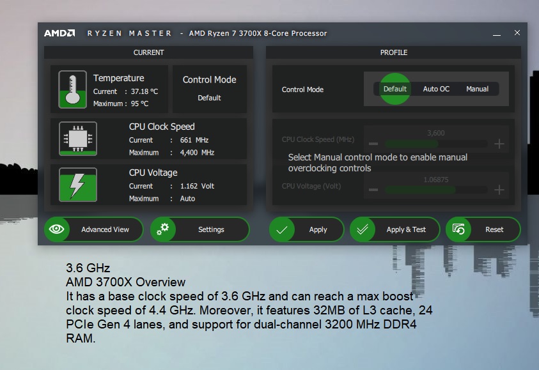Click the maximum voltage value Auto
The image size is (539, 370).
pos(187,199)
